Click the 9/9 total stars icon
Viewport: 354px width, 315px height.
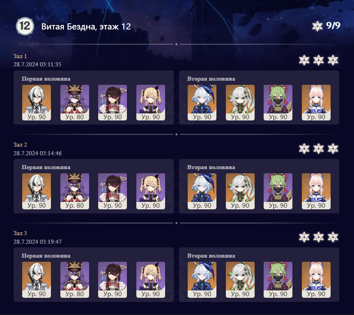317,26
